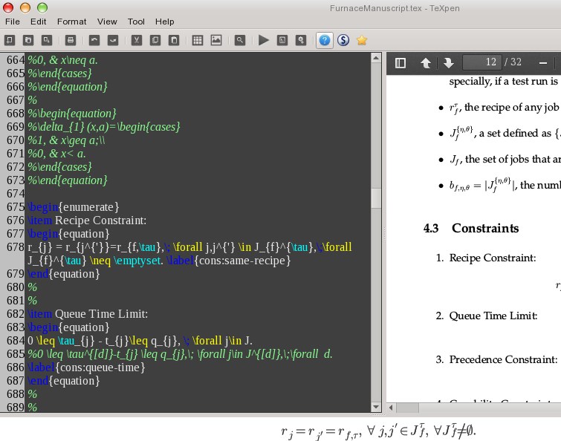
Task: Open the View menu
Action: [x=107, y=22]
